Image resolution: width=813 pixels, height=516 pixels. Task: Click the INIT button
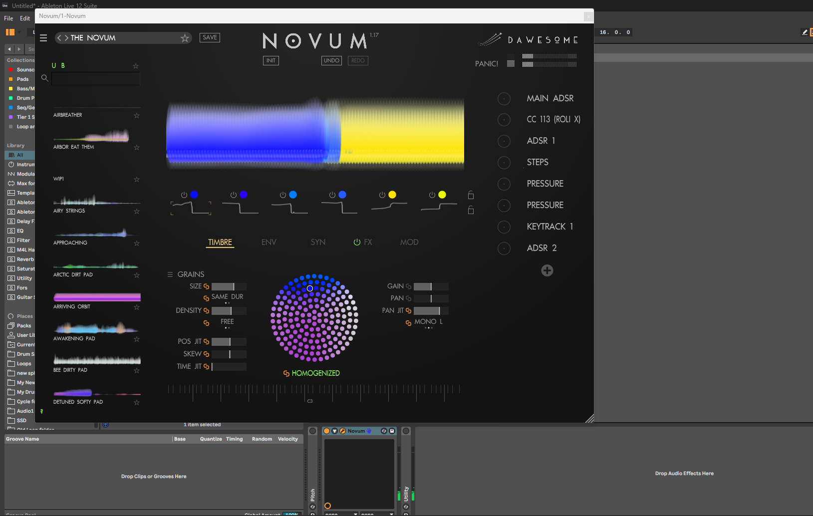tap(271, 60)
